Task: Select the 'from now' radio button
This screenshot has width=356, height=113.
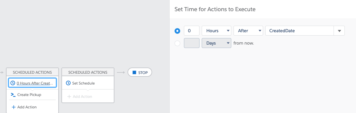Action: pyautogui.click(x=177, y=43)
